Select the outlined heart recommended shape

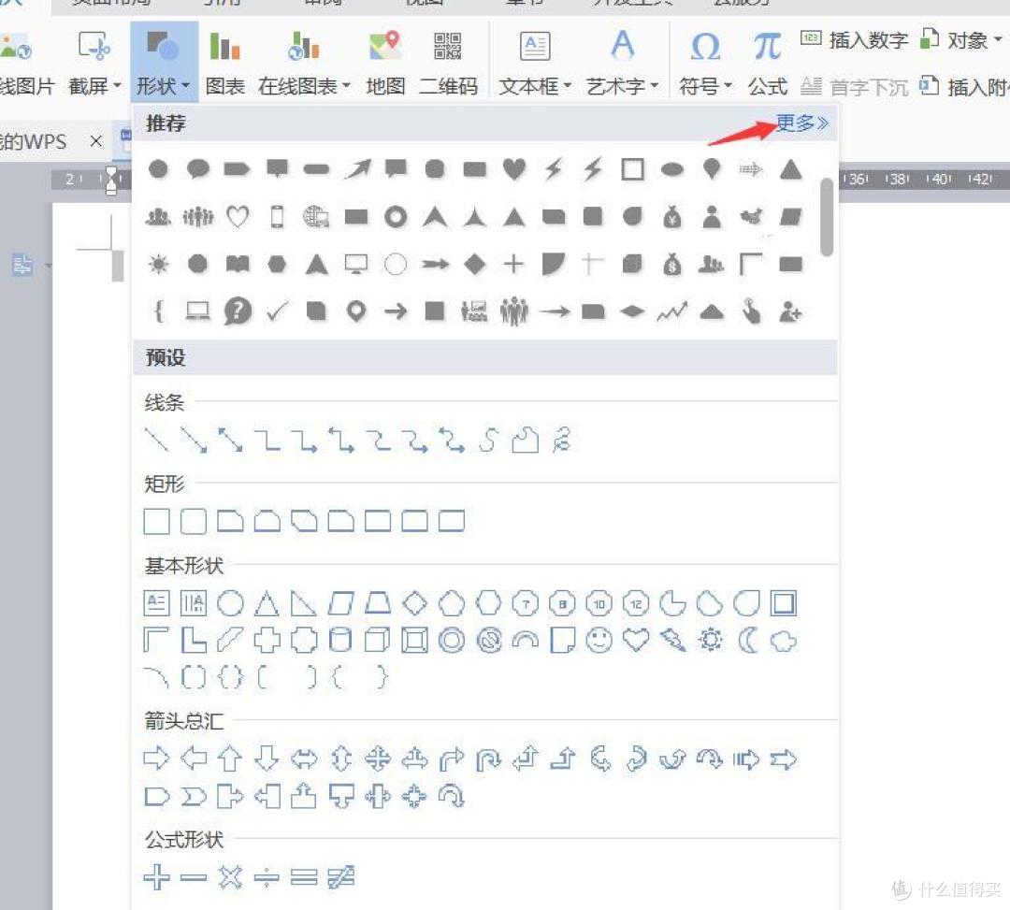pos(237,216)
